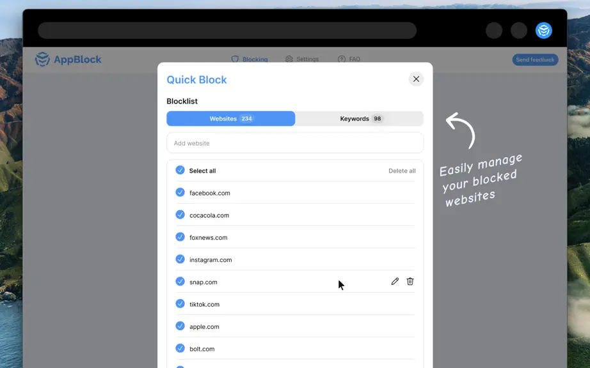Deselect the instagram.com checkbox
590x368 pixels.
[x=180, y=259]
